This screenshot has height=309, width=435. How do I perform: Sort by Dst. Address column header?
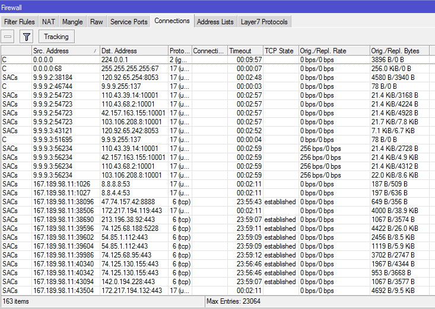tap(134, 51)
